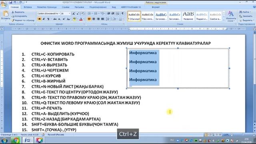Open the Разметка страницы tab
Viewport: 256px width, 144px height.
pyautogui.click(x=47, y=7)
